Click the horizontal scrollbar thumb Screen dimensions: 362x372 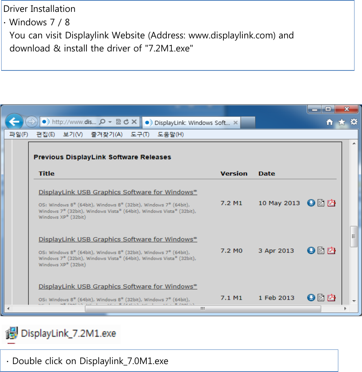point(203,309)
